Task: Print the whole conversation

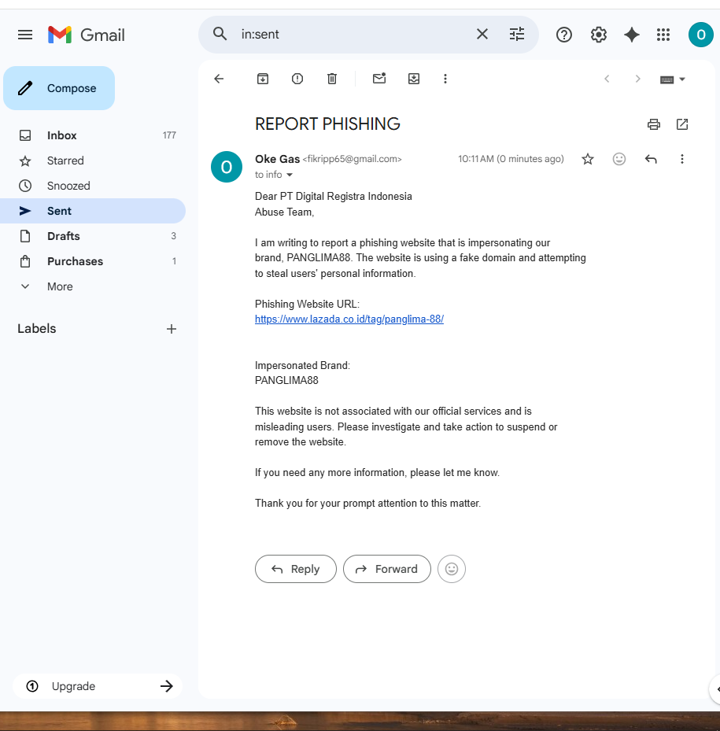Action: pyautogui.click(x=654, y=124)
